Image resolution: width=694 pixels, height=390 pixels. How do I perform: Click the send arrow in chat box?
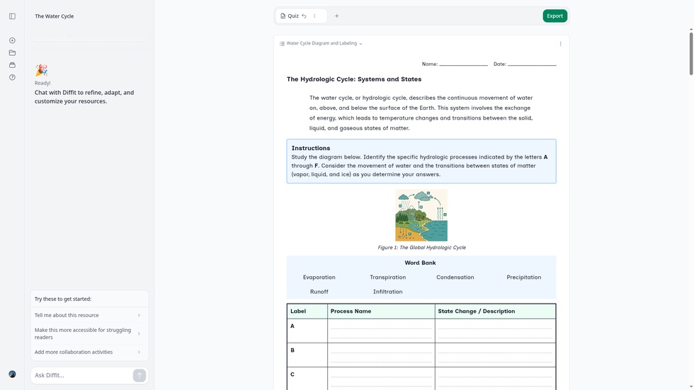tap(139, 375)
